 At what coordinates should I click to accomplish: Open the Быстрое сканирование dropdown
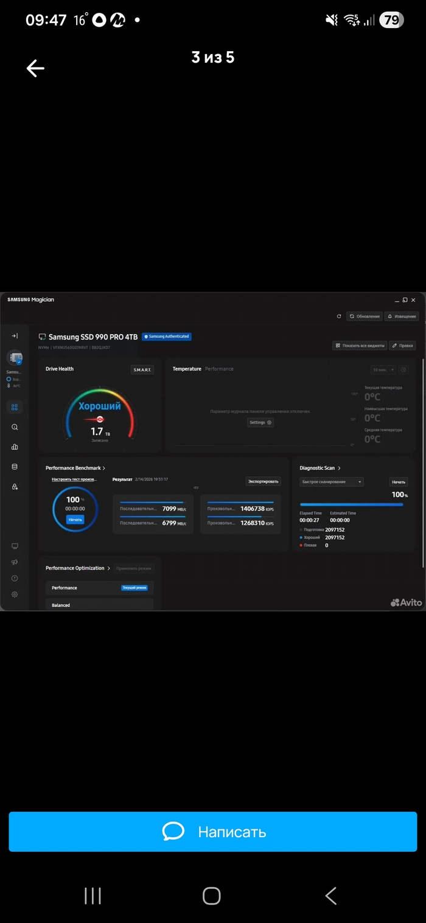pyautogui.click(x=332, y=482)
